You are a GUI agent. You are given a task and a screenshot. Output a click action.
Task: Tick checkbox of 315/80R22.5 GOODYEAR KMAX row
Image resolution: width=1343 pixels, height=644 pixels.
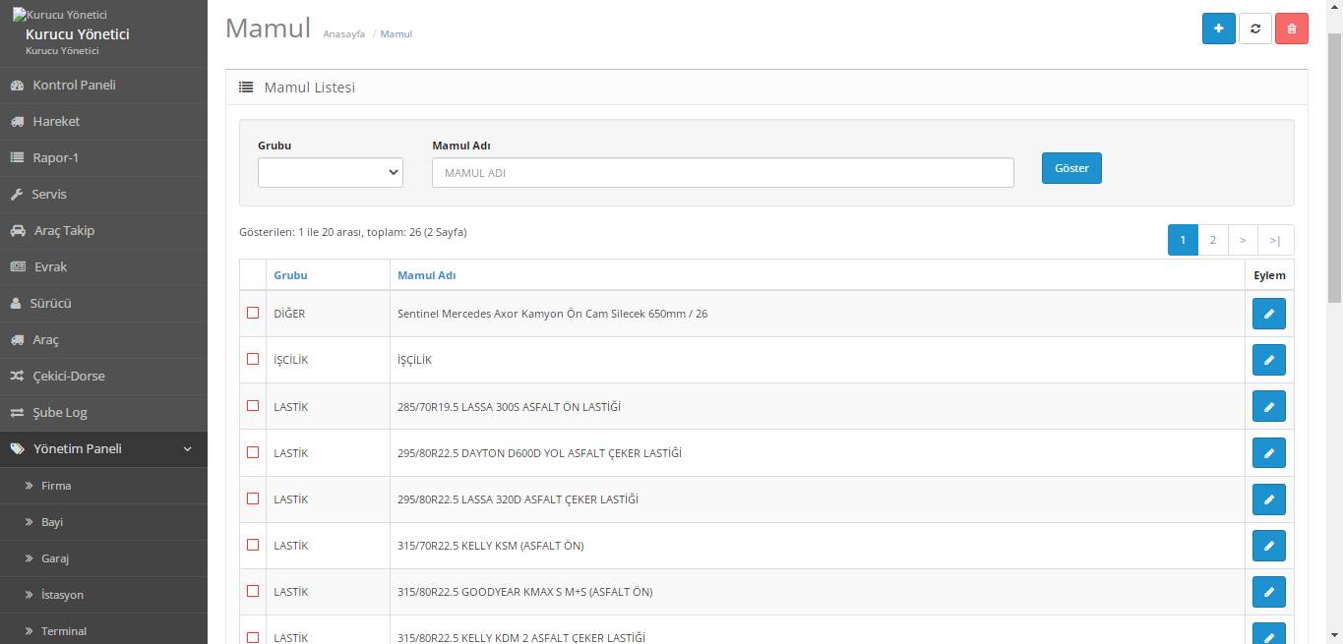253,591
